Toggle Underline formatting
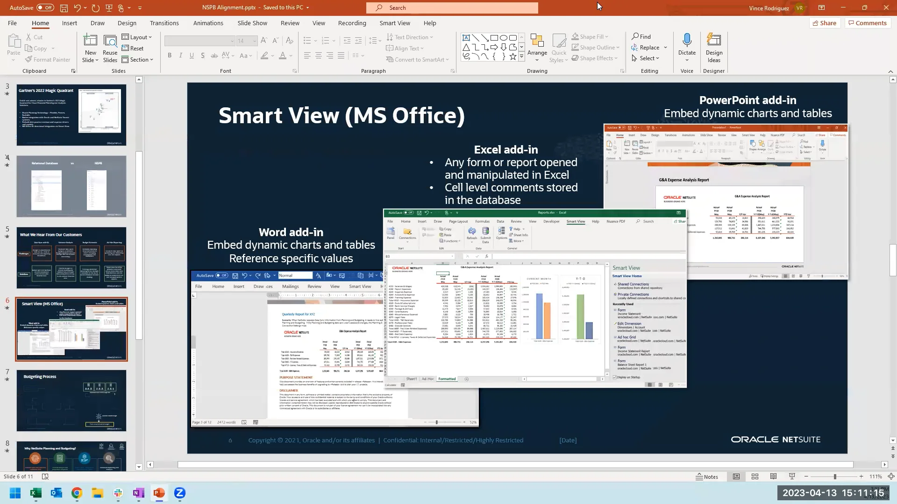 [x=192, y=56]
